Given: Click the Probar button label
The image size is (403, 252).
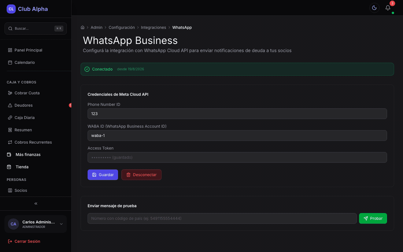Looking at the screenshot, I should (376, 218).
